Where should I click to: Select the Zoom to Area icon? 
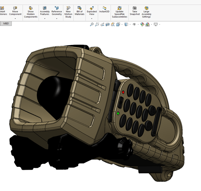click(x=97, y=24)
